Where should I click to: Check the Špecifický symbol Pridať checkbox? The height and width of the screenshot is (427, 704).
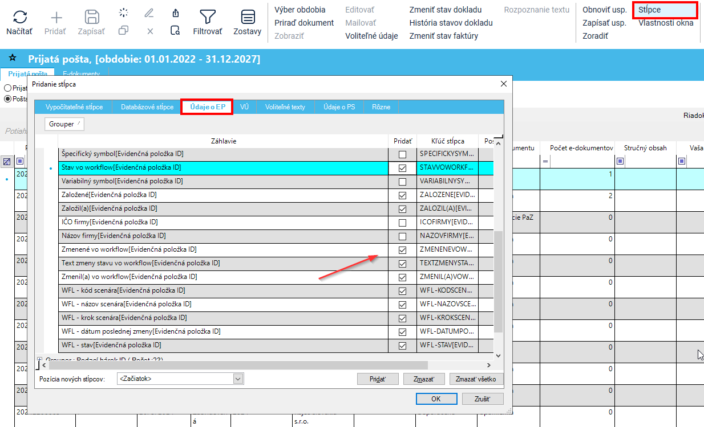tap(403, 154)
